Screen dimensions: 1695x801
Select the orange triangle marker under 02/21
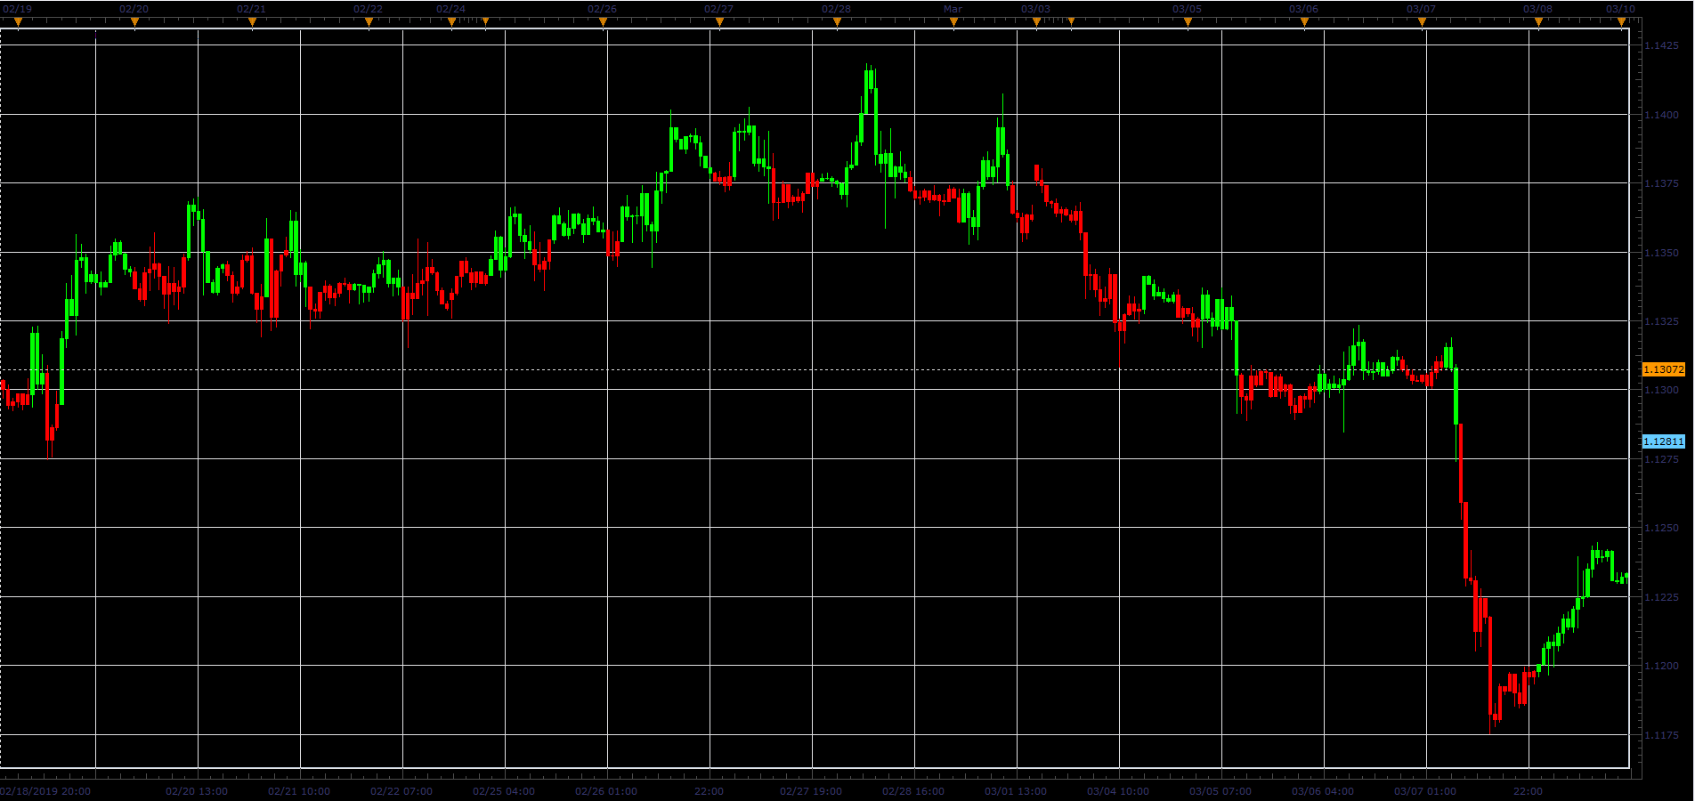[x=252, y=23]
